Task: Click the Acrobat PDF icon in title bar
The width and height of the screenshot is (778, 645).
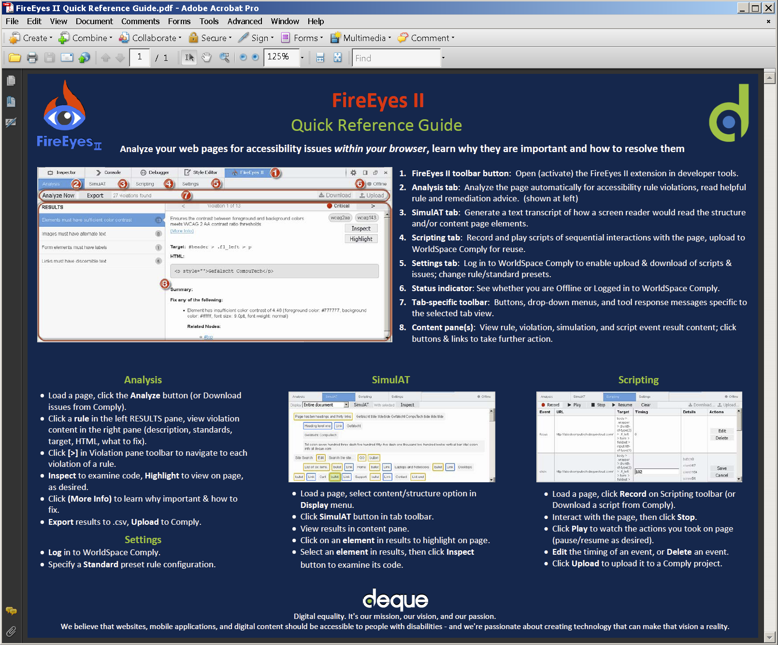Action: tap(8, 8)
